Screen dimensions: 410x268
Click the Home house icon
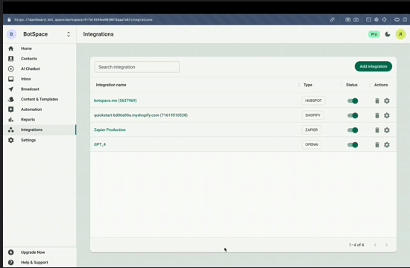pos(10,48)
